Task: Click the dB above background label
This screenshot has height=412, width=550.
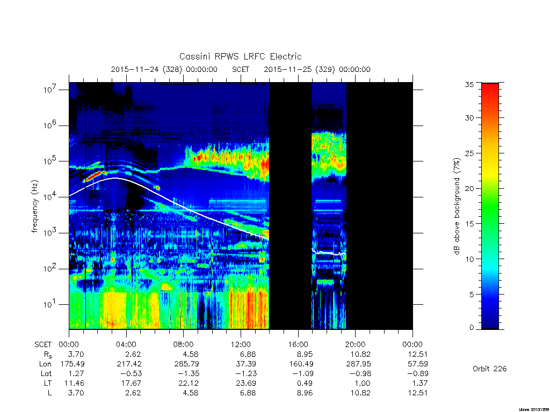Action: click(457, 207)
